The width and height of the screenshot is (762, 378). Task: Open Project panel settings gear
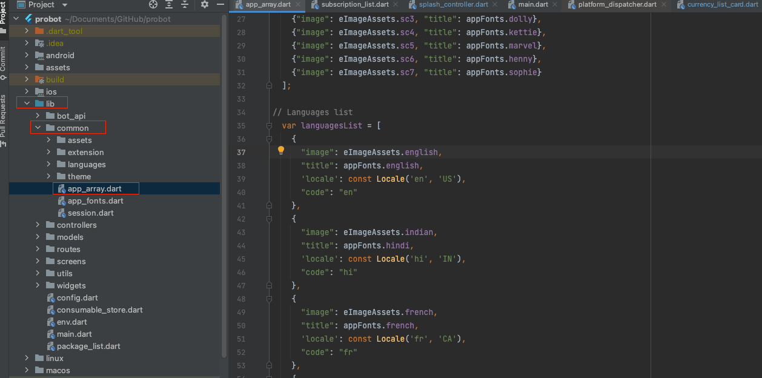coord(205,5)
